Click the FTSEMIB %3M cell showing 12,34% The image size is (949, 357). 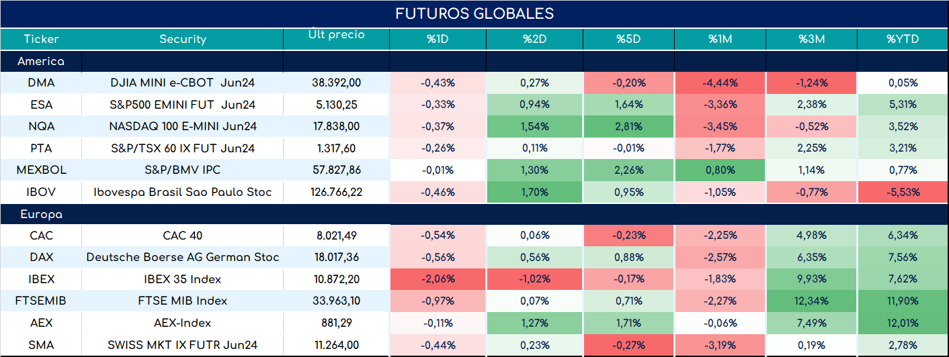812,301
